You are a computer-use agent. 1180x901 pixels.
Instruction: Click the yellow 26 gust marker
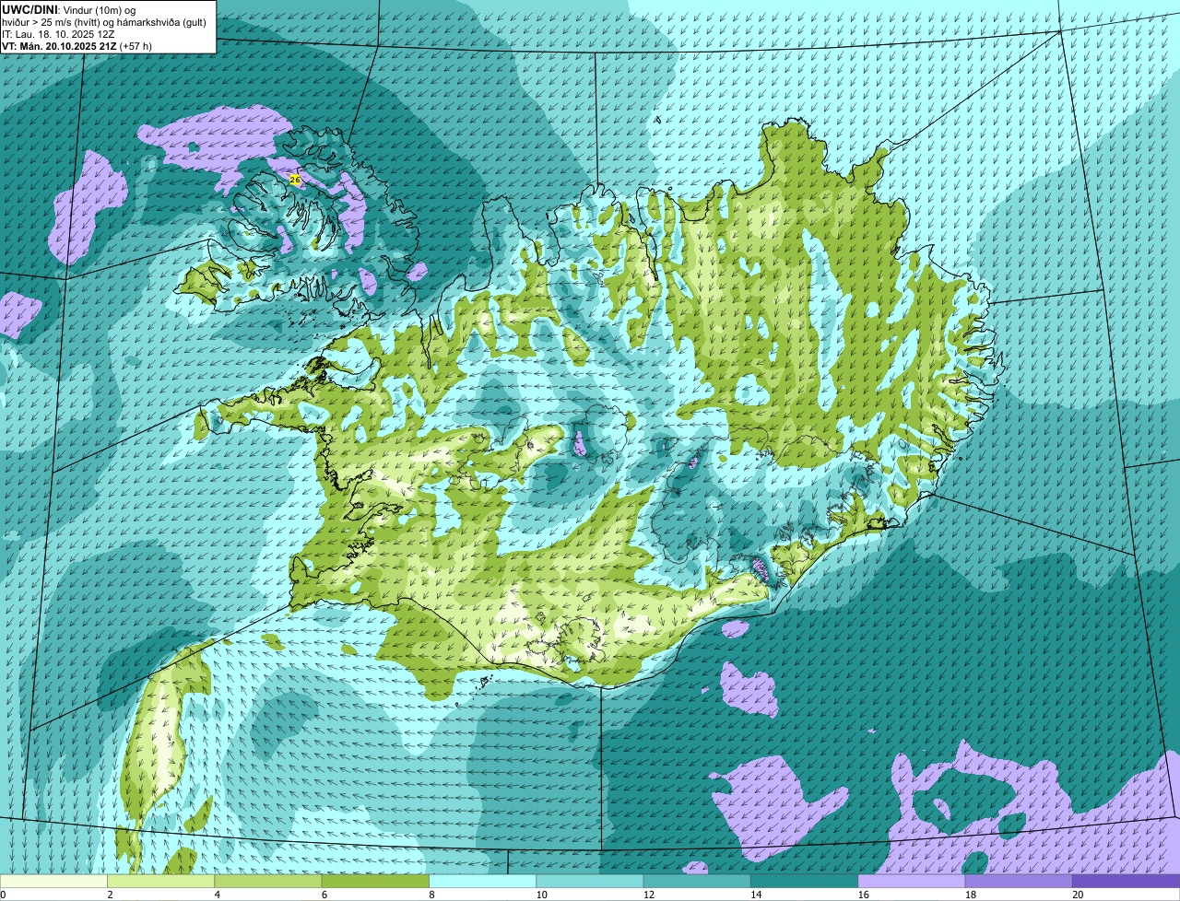coord(295,180)
